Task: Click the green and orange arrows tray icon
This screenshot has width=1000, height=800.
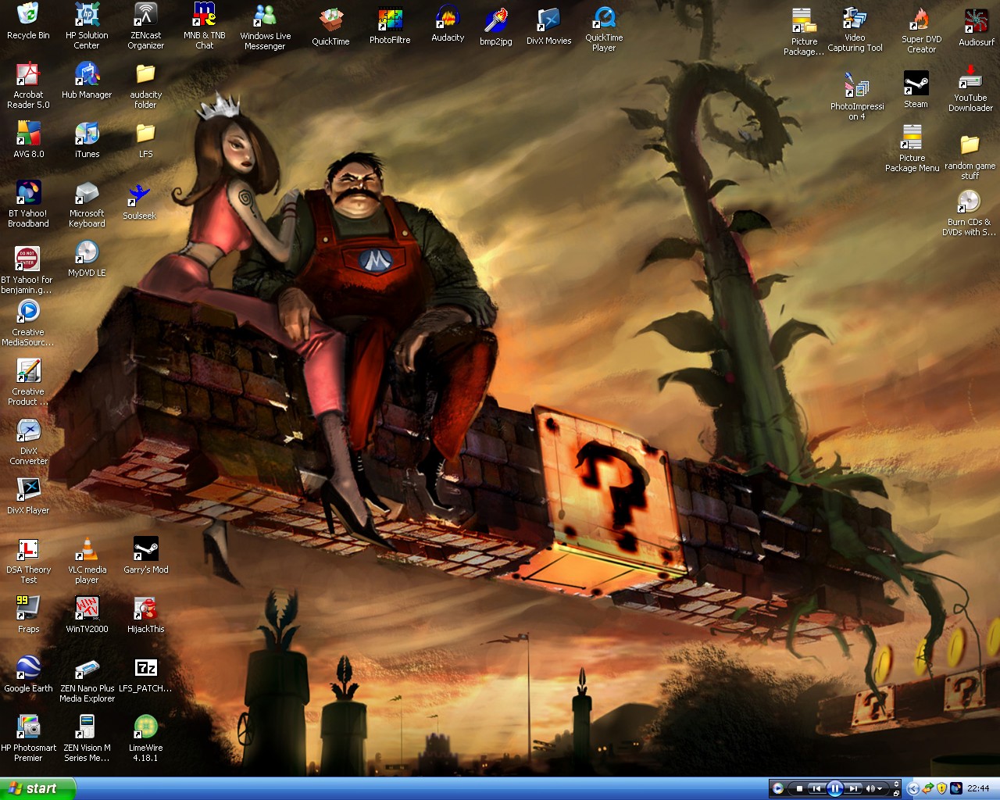Action: [x=928, y=789]
